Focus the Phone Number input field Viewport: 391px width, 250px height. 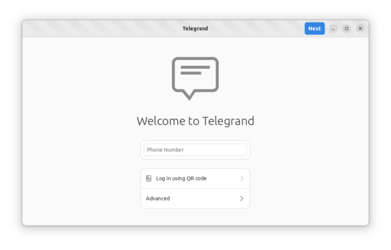click(195, 150)
